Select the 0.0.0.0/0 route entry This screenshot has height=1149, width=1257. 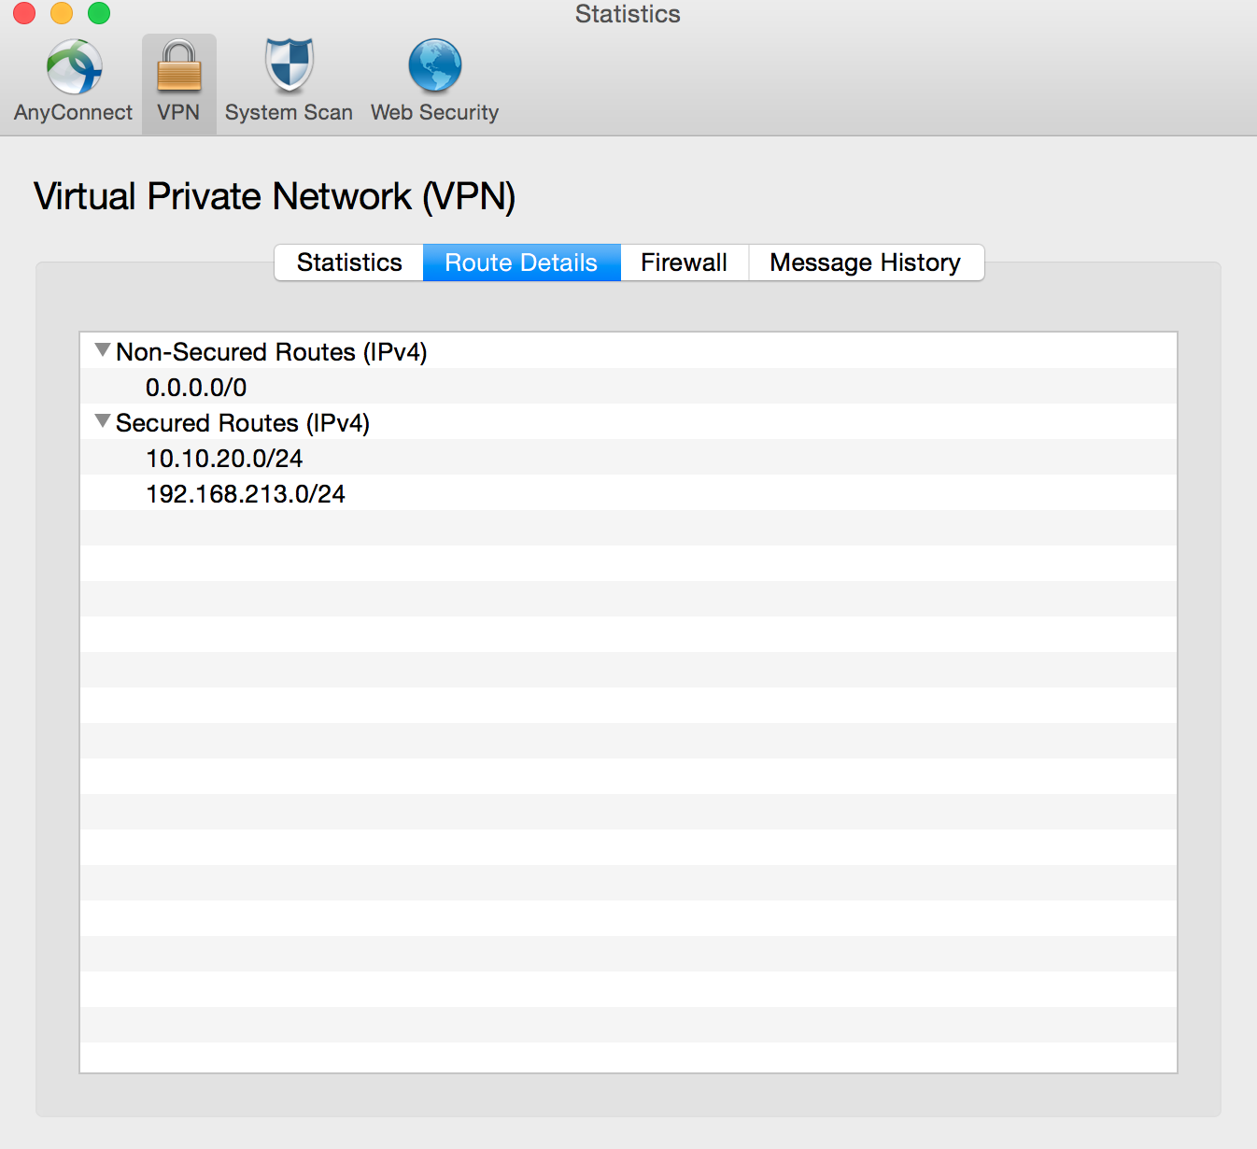[x=628, y=387]
